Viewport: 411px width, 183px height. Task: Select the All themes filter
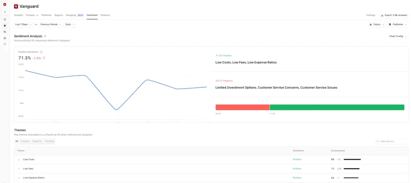pos(17,141)
